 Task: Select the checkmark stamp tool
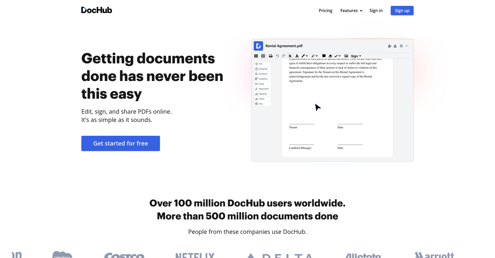click(336, 56)
